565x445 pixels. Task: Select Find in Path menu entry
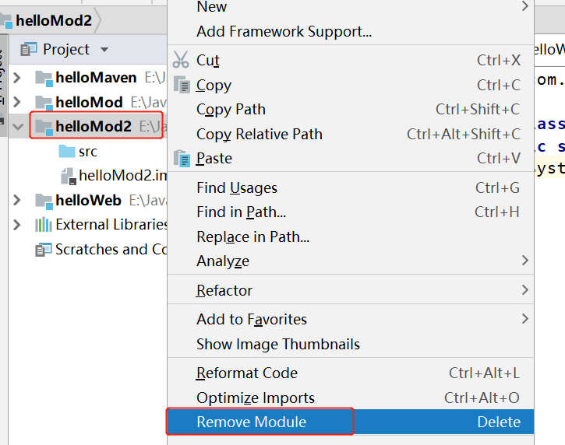[241, 212]
